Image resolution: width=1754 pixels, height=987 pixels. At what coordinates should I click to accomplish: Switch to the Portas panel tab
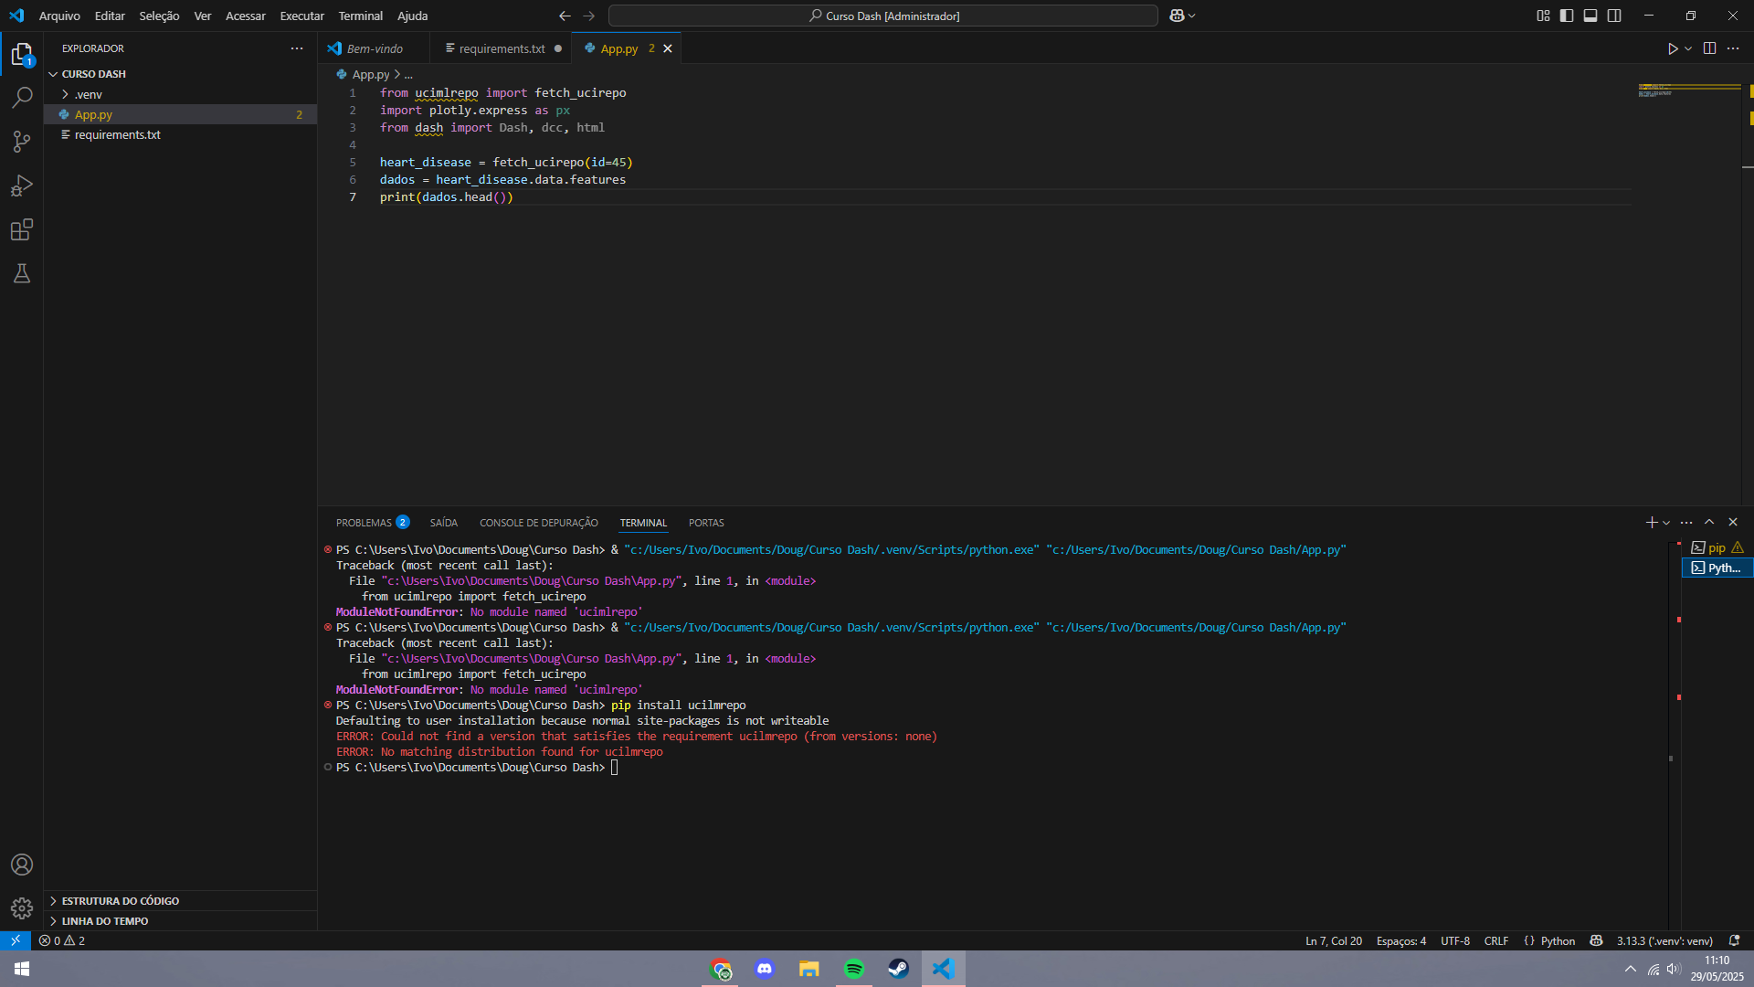(x=705, y=523)
